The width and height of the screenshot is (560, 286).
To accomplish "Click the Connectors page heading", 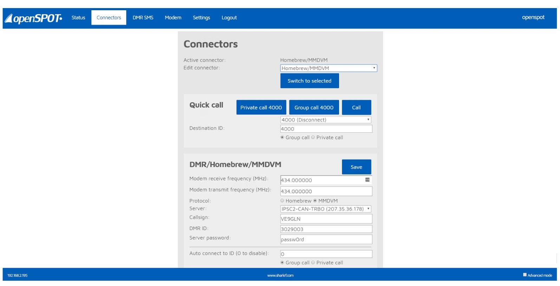I will [211, 44].
